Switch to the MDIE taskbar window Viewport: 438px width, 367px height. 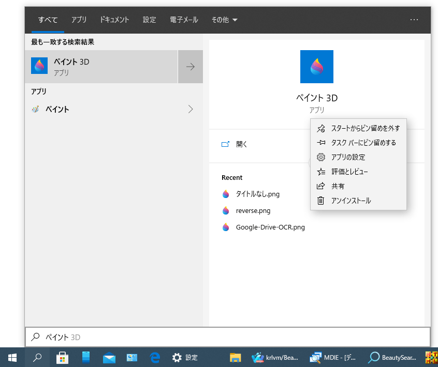[x=333, y=358]
